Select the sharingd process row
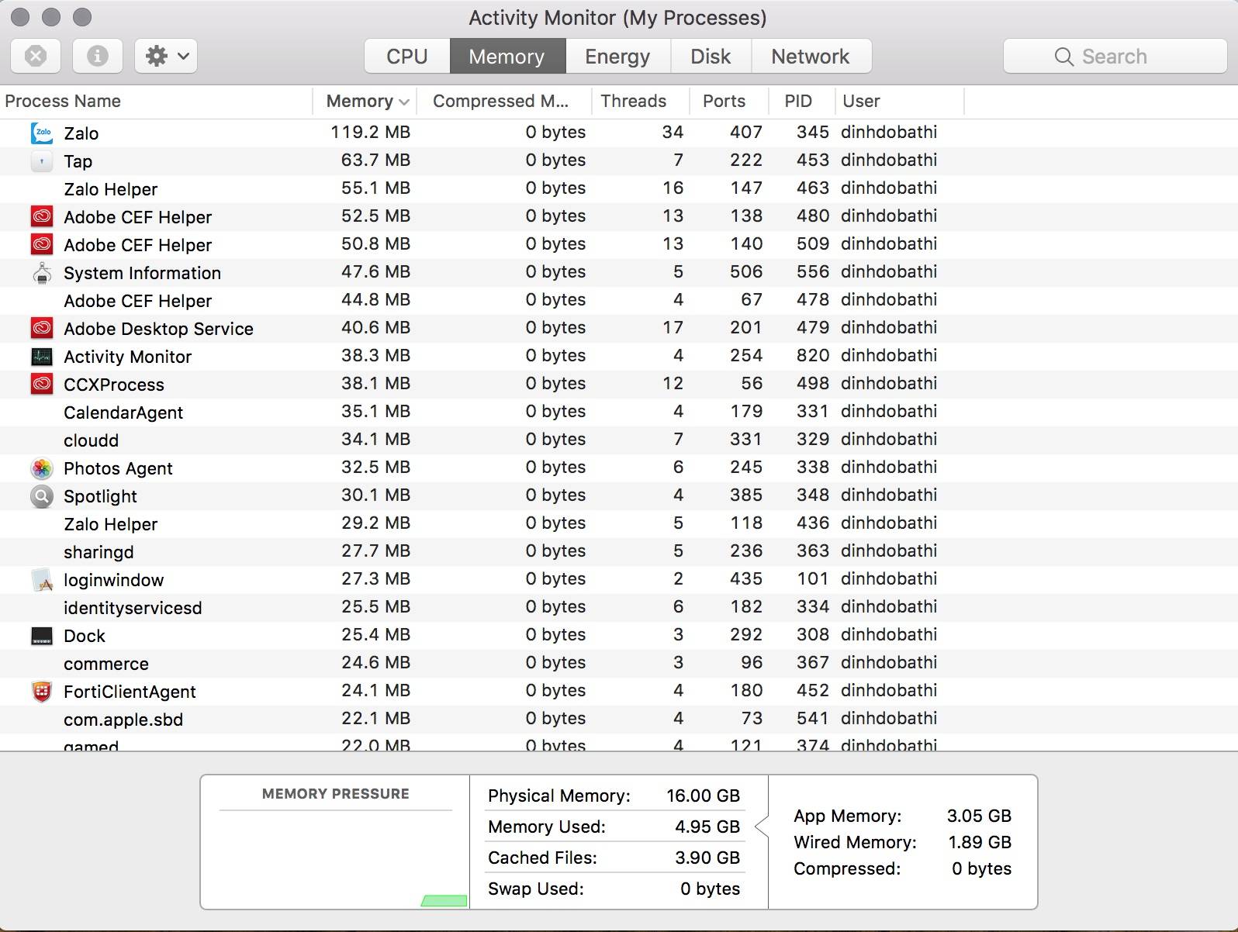The image size is (1238, 932). [x=619, y=551]
